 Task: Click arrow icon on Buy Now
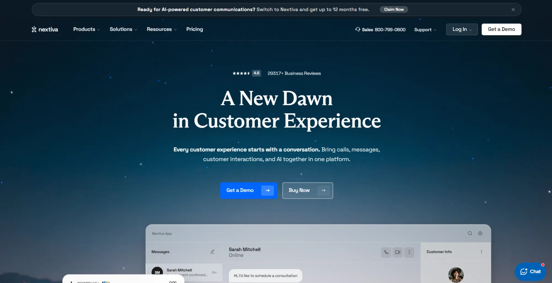click(323, 190)
